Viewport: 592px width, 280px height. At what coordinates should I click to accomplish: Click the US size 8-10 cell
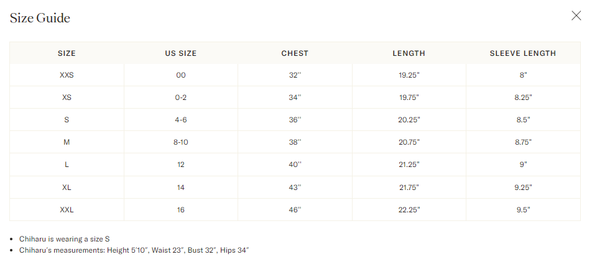[180, 142]
